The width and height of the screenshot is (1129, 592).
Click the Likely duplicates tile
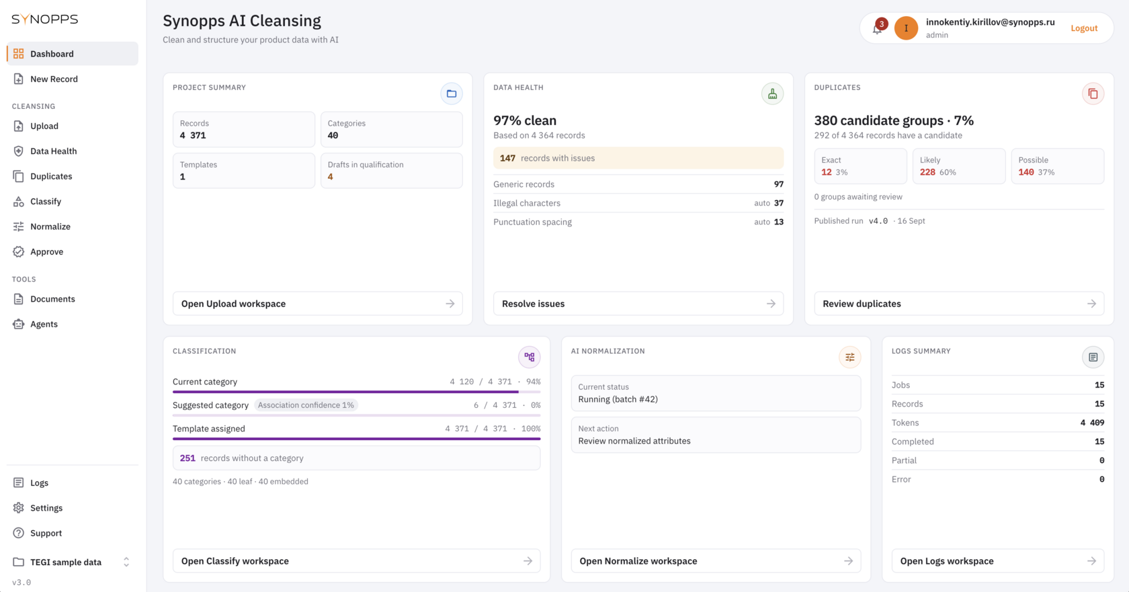click(x=959, y=166)
